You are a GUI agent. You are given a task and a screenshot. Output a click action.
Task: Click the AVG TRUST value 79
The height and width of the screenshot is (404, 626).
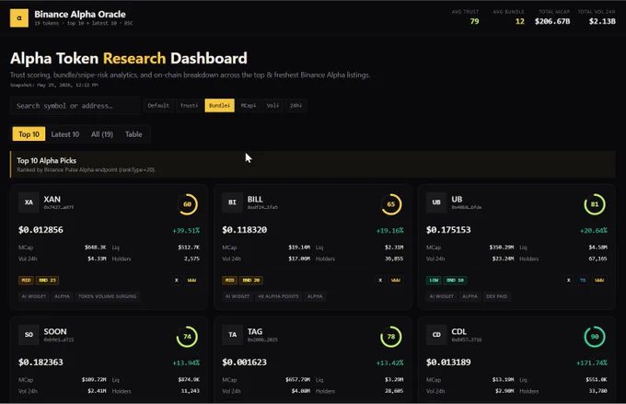[x=474, y=21]
